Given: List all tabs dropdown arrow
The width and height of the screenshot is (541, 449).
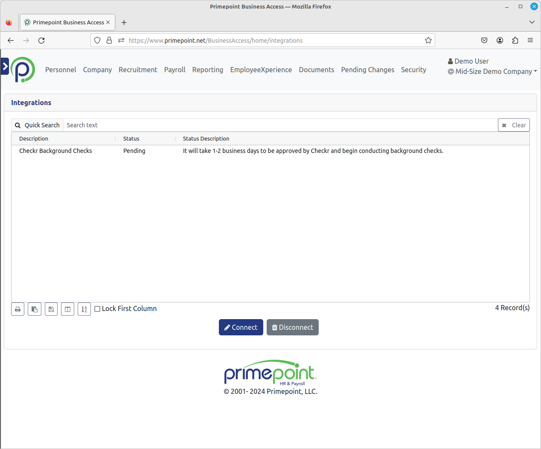Looking at the screenshot, I should (532, 22).
